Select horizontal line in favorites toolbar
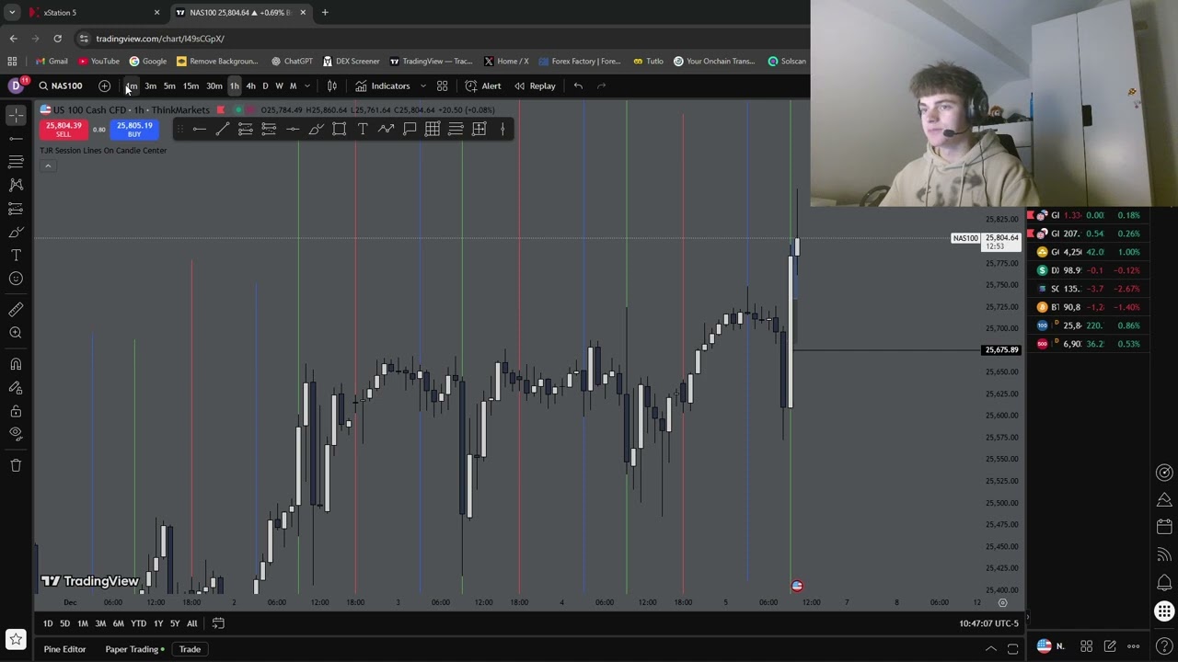The height and width of the screenshot is (662, 1178). (x=199, y=130)
